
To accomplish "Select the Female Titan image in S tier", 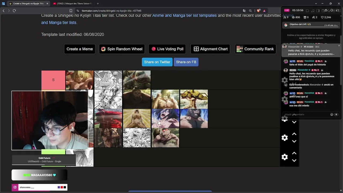I will 80,80.
